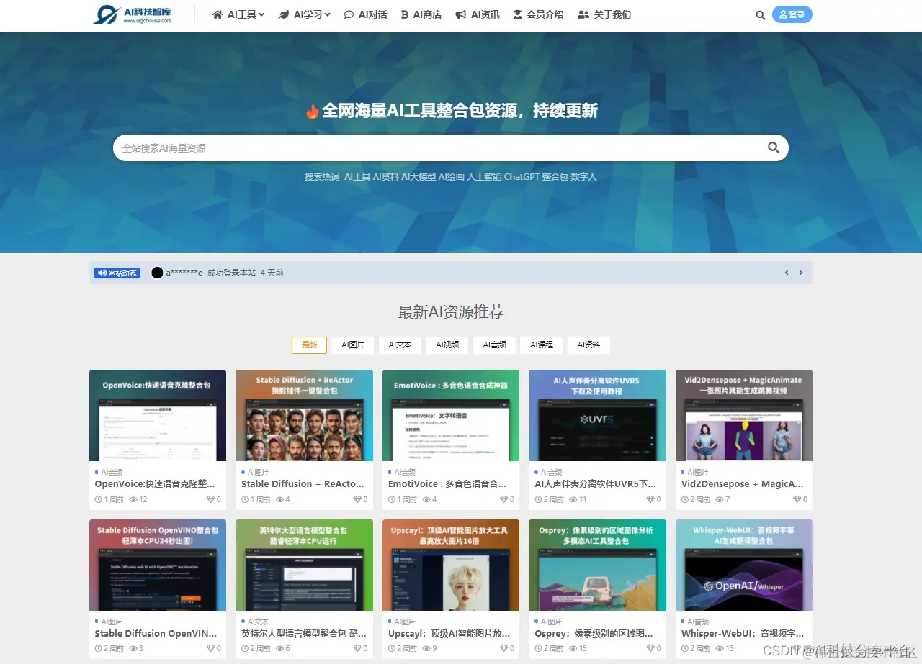Click the megaphone icon beside AI资讯

[x=462, y=14]
